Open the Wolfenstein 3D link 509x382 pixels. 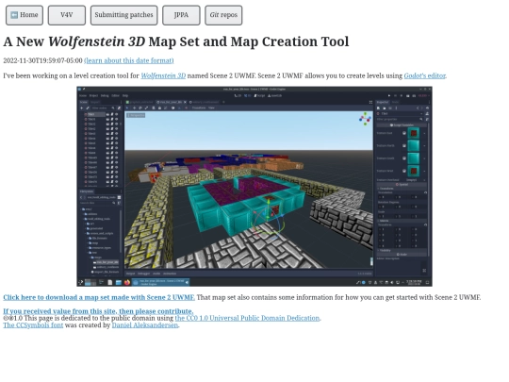(163, 75)
